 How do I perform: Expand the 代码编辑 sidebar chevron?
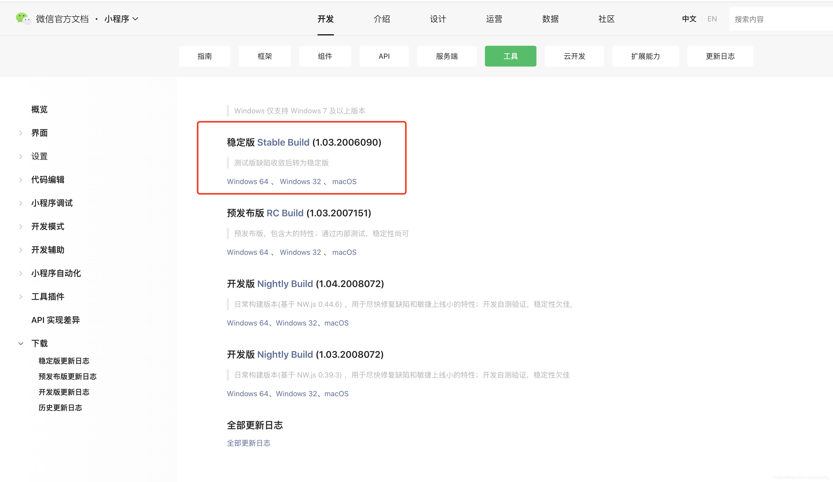[x=21, y=180]
